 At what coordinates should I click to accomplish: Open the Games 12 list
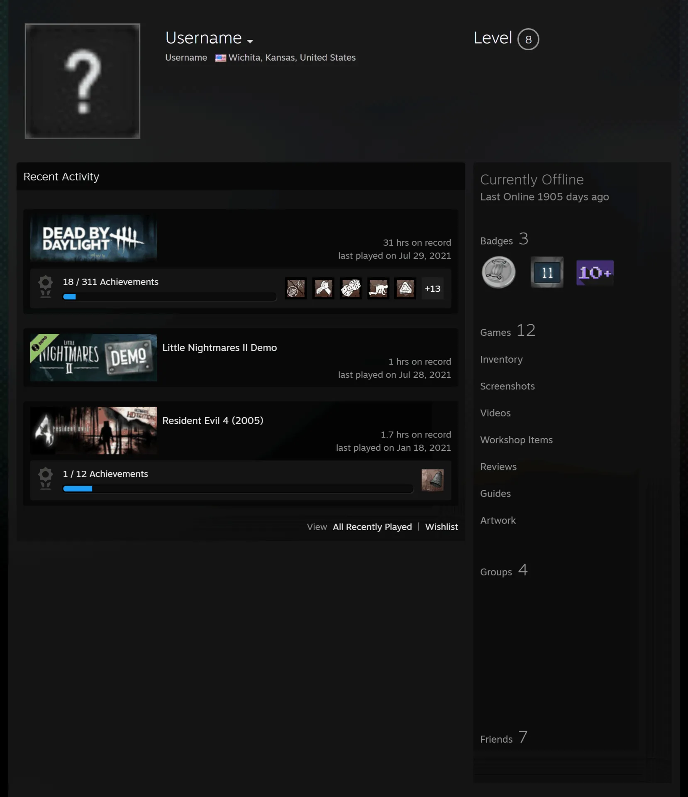click(x=508, y=331)
